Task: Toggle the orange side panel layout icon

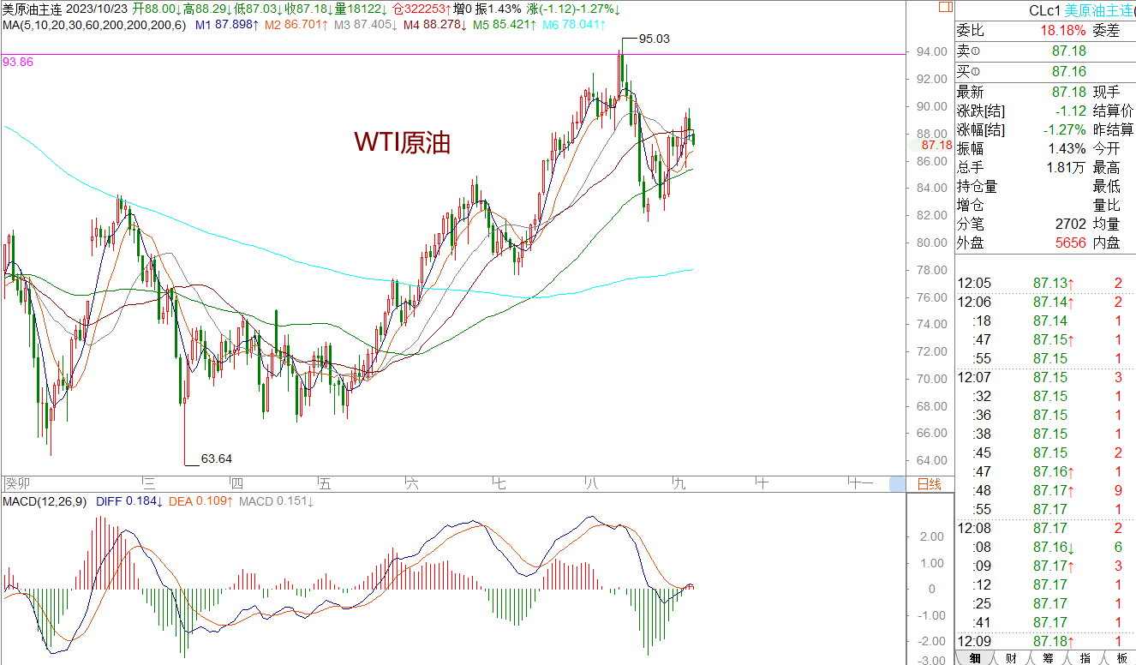Action: tap(945, 8)
